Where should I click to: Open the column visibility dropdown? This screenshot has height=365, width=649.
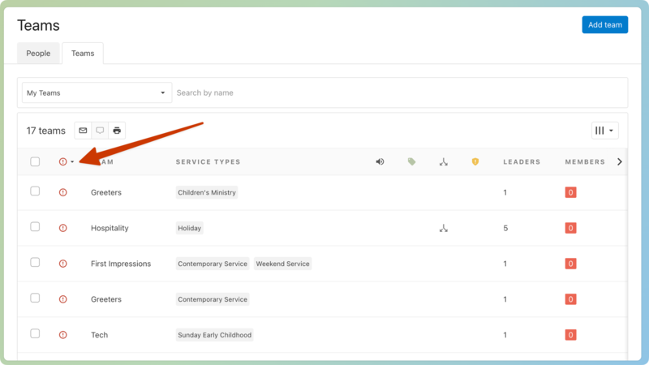[x=604, y=131]
